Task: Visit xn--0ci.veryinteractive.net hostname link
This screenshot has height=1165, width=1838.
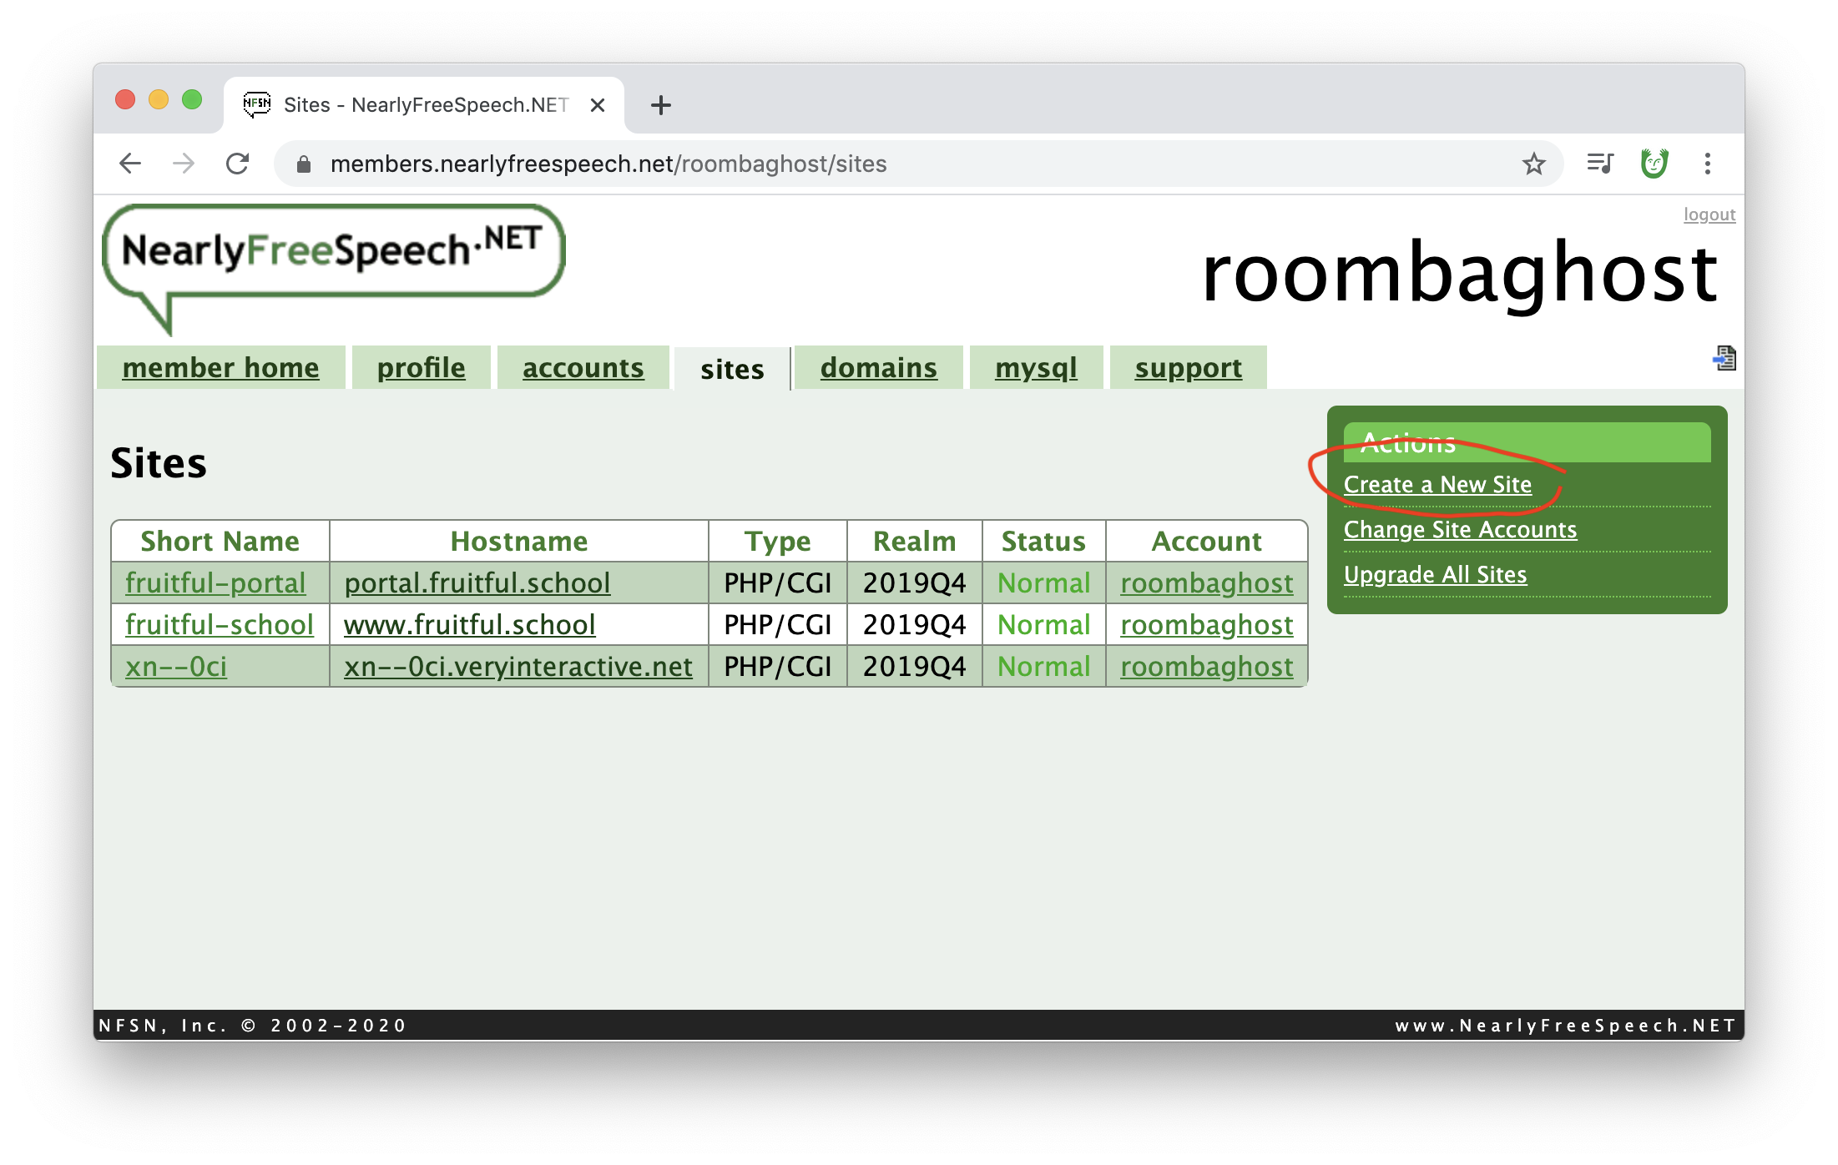Action: coord(518,667)
